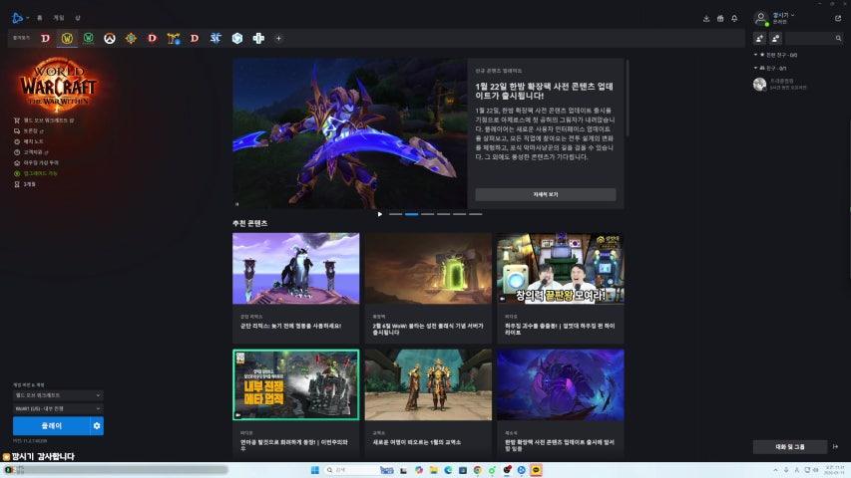Select the Hearthstone icon in favorites bar

point(131,38)
